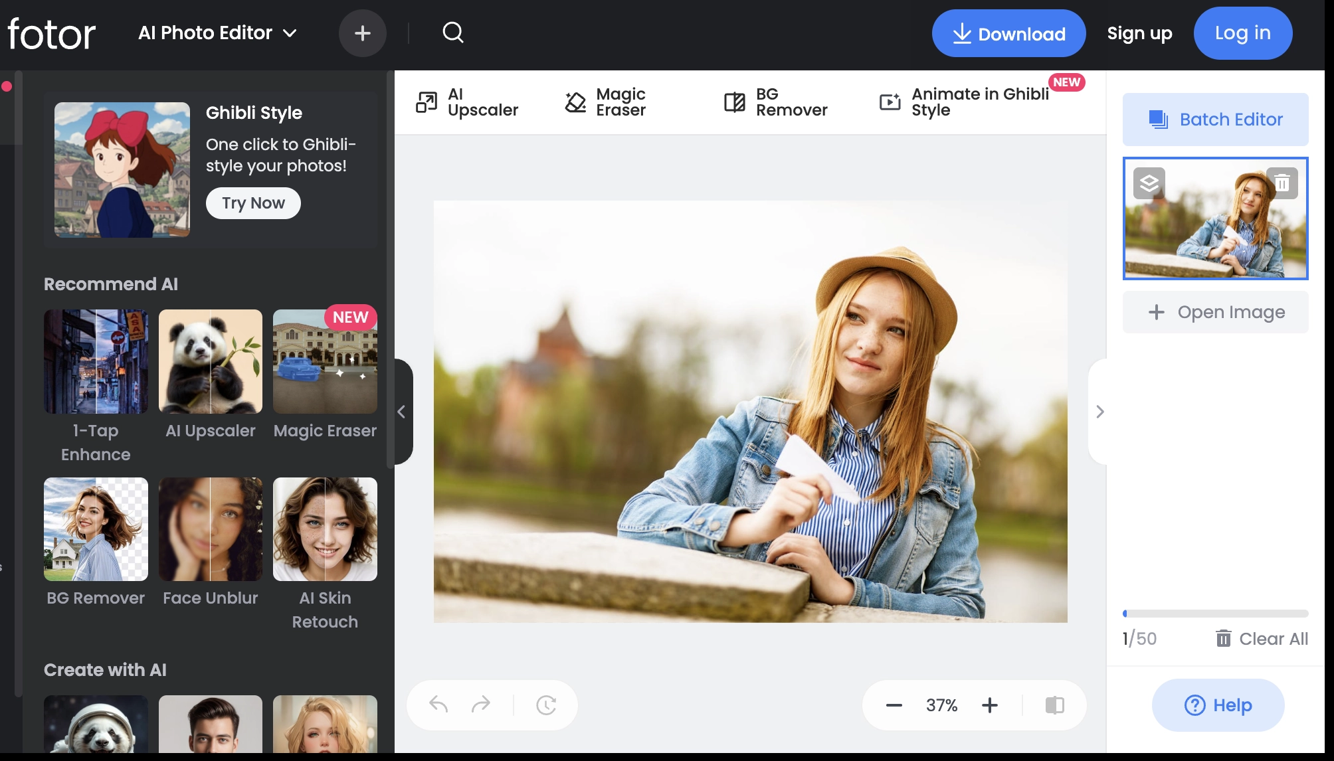Zoom in with the plus icon

tap(990, 705)
